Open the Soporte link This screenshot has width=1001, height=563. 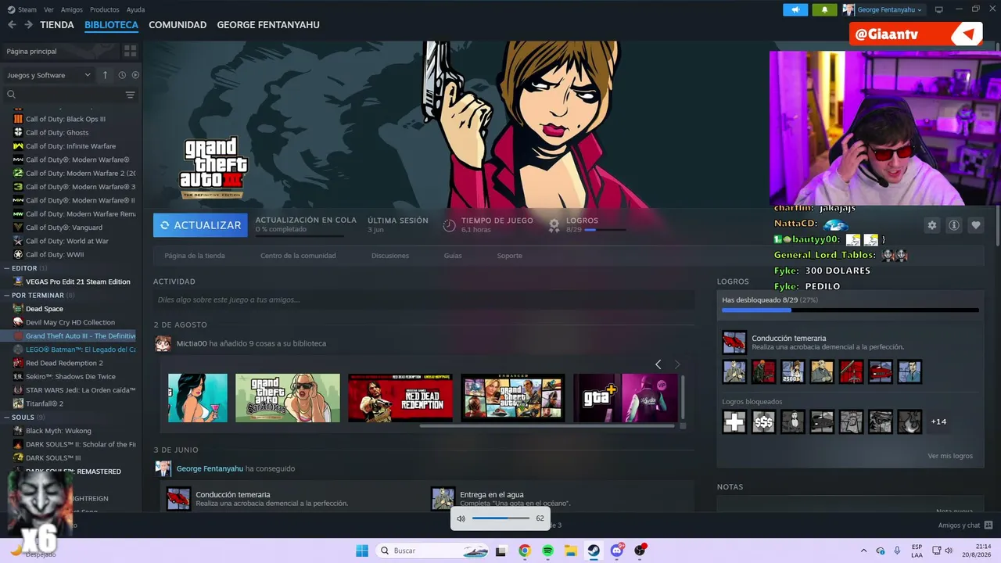(510, 256)
